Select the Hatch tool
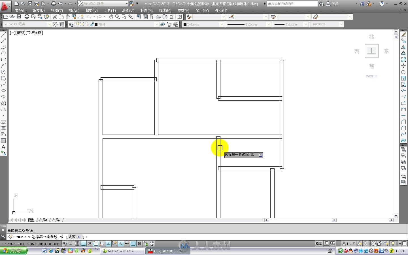The image size is (408, 255). 3,122
